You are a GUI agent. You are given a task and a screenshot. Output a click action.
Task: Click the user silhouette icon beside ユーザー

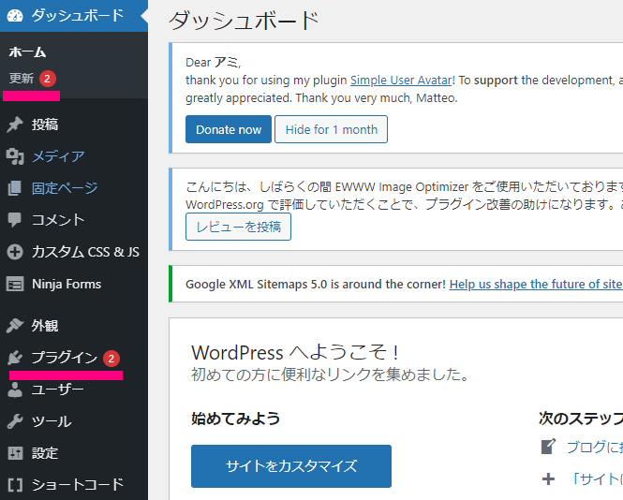coord(15,390)
